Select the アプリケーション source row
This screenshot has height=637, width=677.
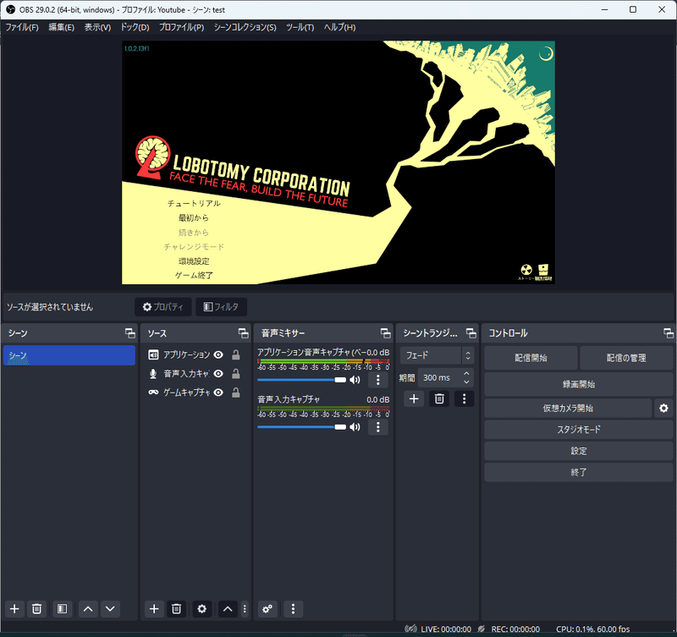tap(195, 354)
